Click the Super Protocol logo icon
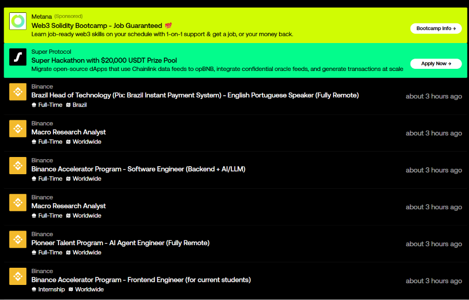This screenshot has width=469, height=300. coord(18,57)
